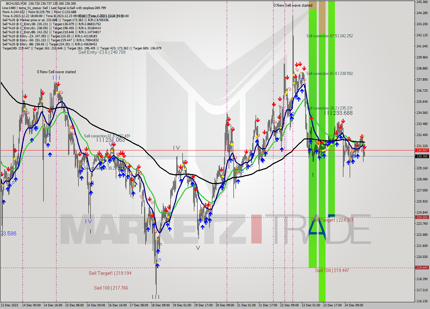Click the black 230.305 current price tag
Image resolution: width=430 pixels, height=309 pixels.
[x=422, y=157]
